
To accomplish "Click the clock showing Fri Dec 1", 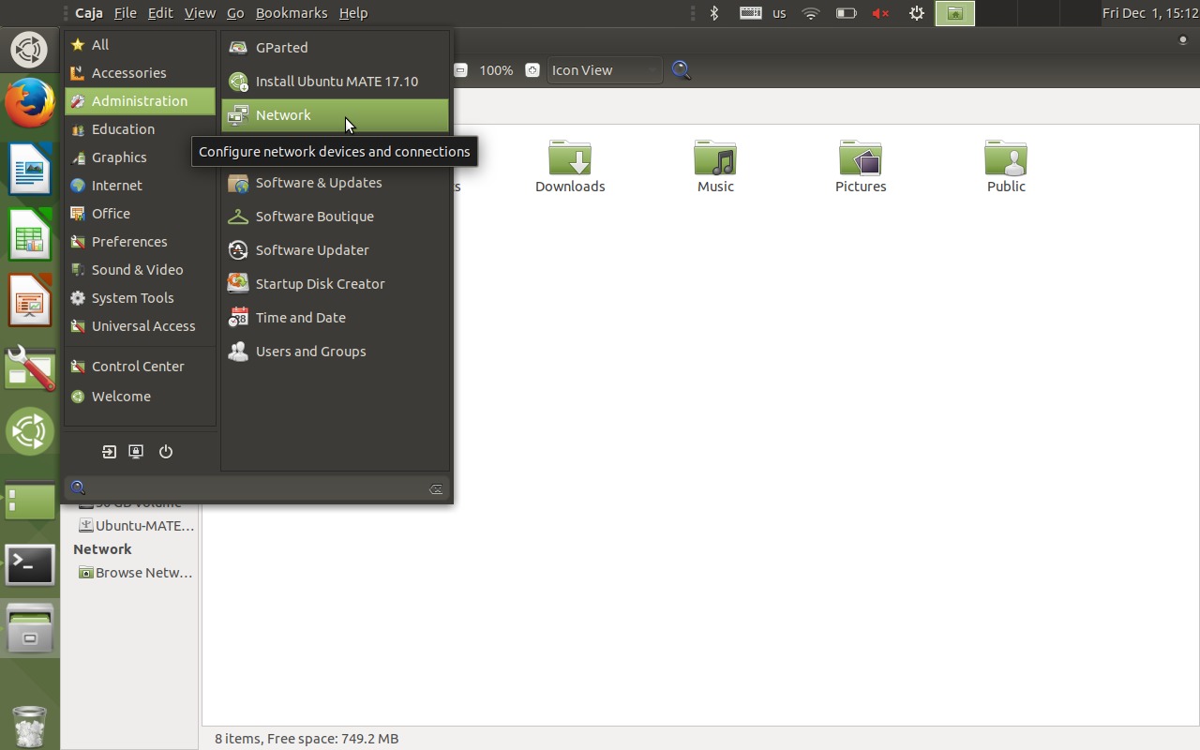I will click(x=1150, y=13).
